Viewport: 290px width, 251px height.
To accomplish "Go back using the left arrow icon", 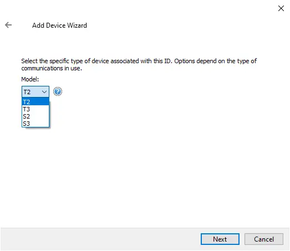I will tap(8, 25).
